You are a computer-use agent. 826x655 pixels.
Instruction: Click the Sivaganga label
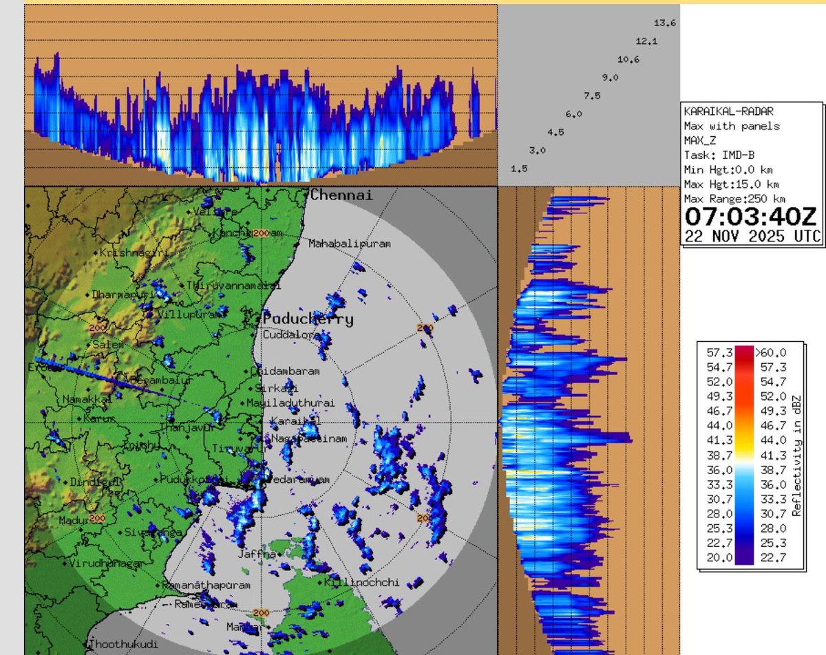pos(152,532)
